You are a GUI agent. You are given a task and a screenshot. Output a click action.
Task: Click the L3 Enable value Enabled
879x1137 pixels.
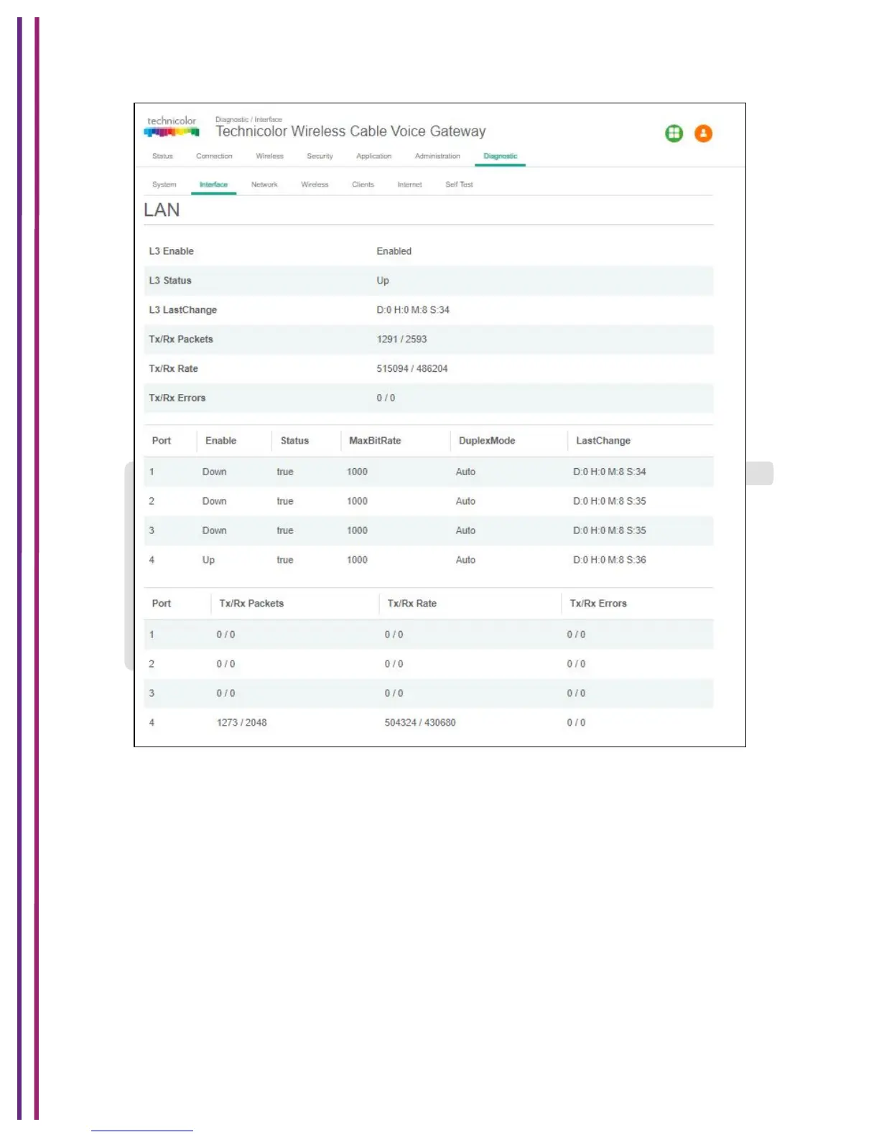pyautogui.click(x=394, y=251)
